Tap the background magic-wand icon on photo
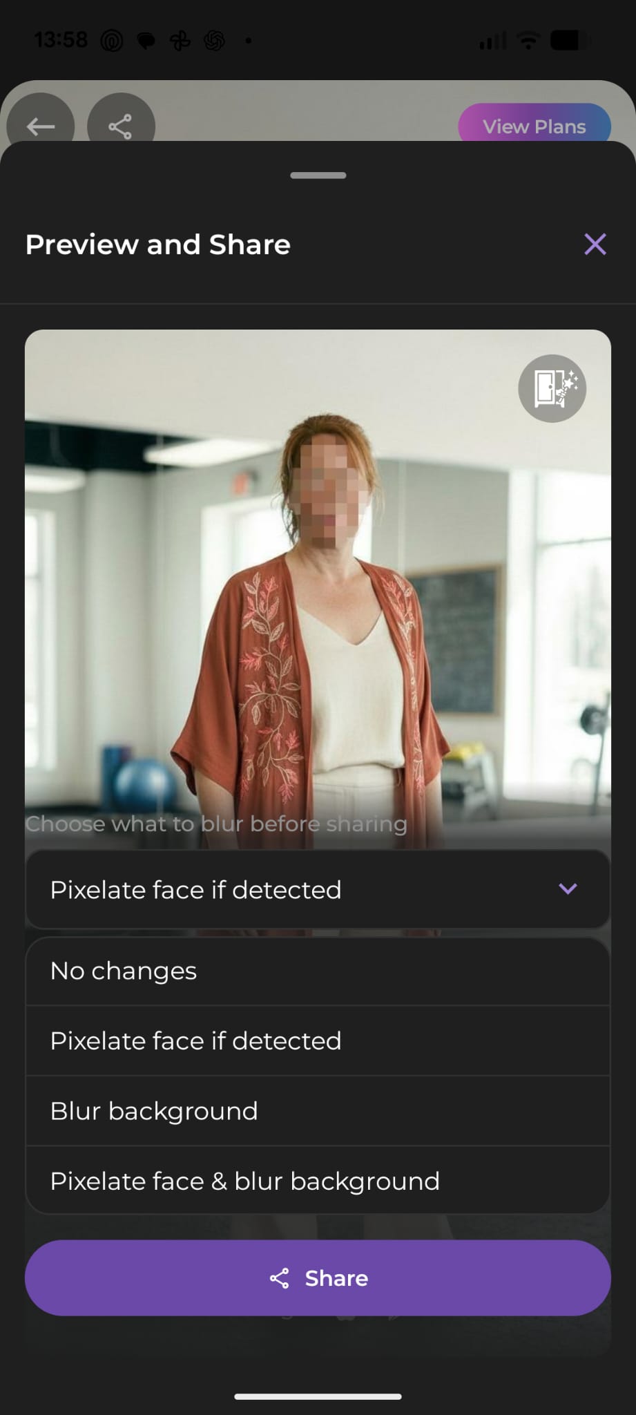The image size is (636, 1415). (552, 388)
